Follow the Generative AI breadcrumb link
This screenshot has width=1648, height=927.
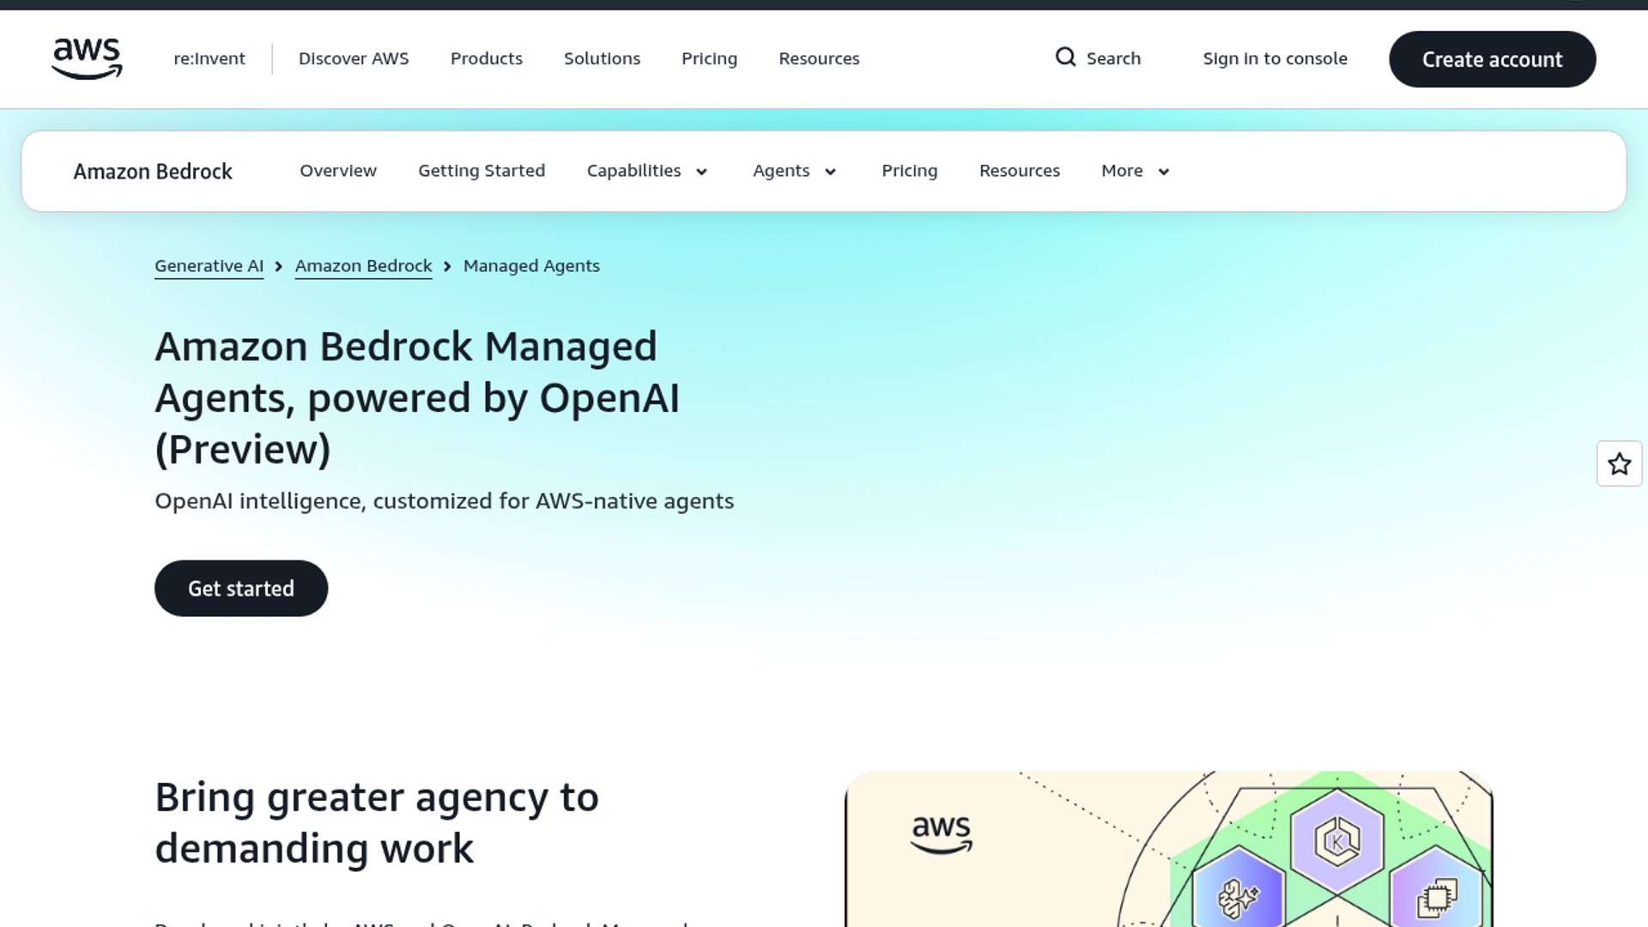pos(209,266)
